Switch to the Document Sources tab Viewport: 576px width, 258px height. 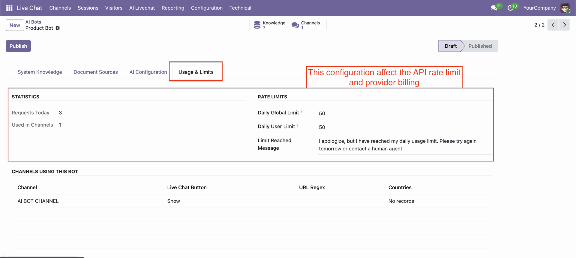[x=96, y=72]
